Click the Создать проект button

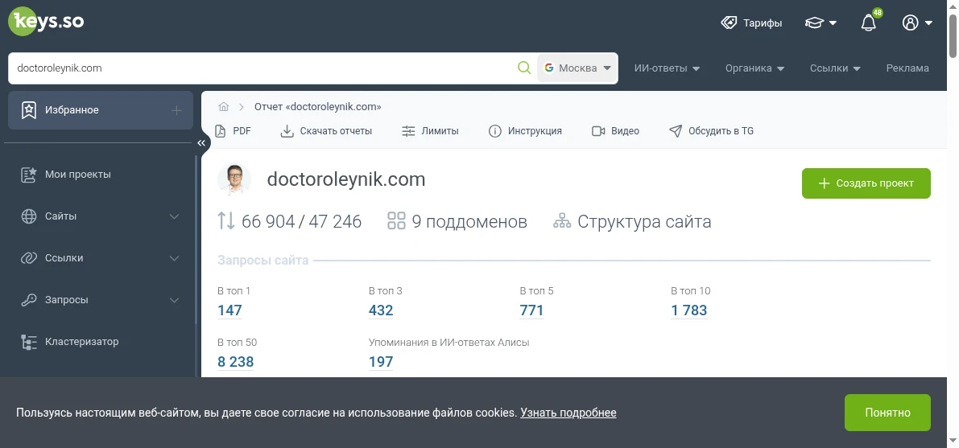tap(866, 183)
